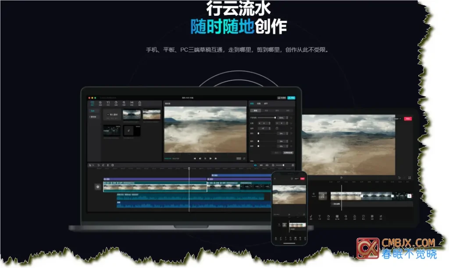Image resolution: width=449 pixels, height=268 pixels.
Task: Click the teal 导出 export button
Action: [x=292, y=97]
